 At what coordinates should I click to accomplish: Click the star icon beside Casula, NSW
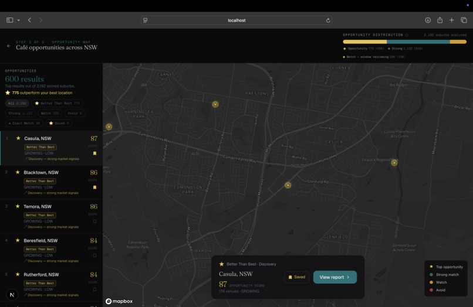click(x=18, y=138)
